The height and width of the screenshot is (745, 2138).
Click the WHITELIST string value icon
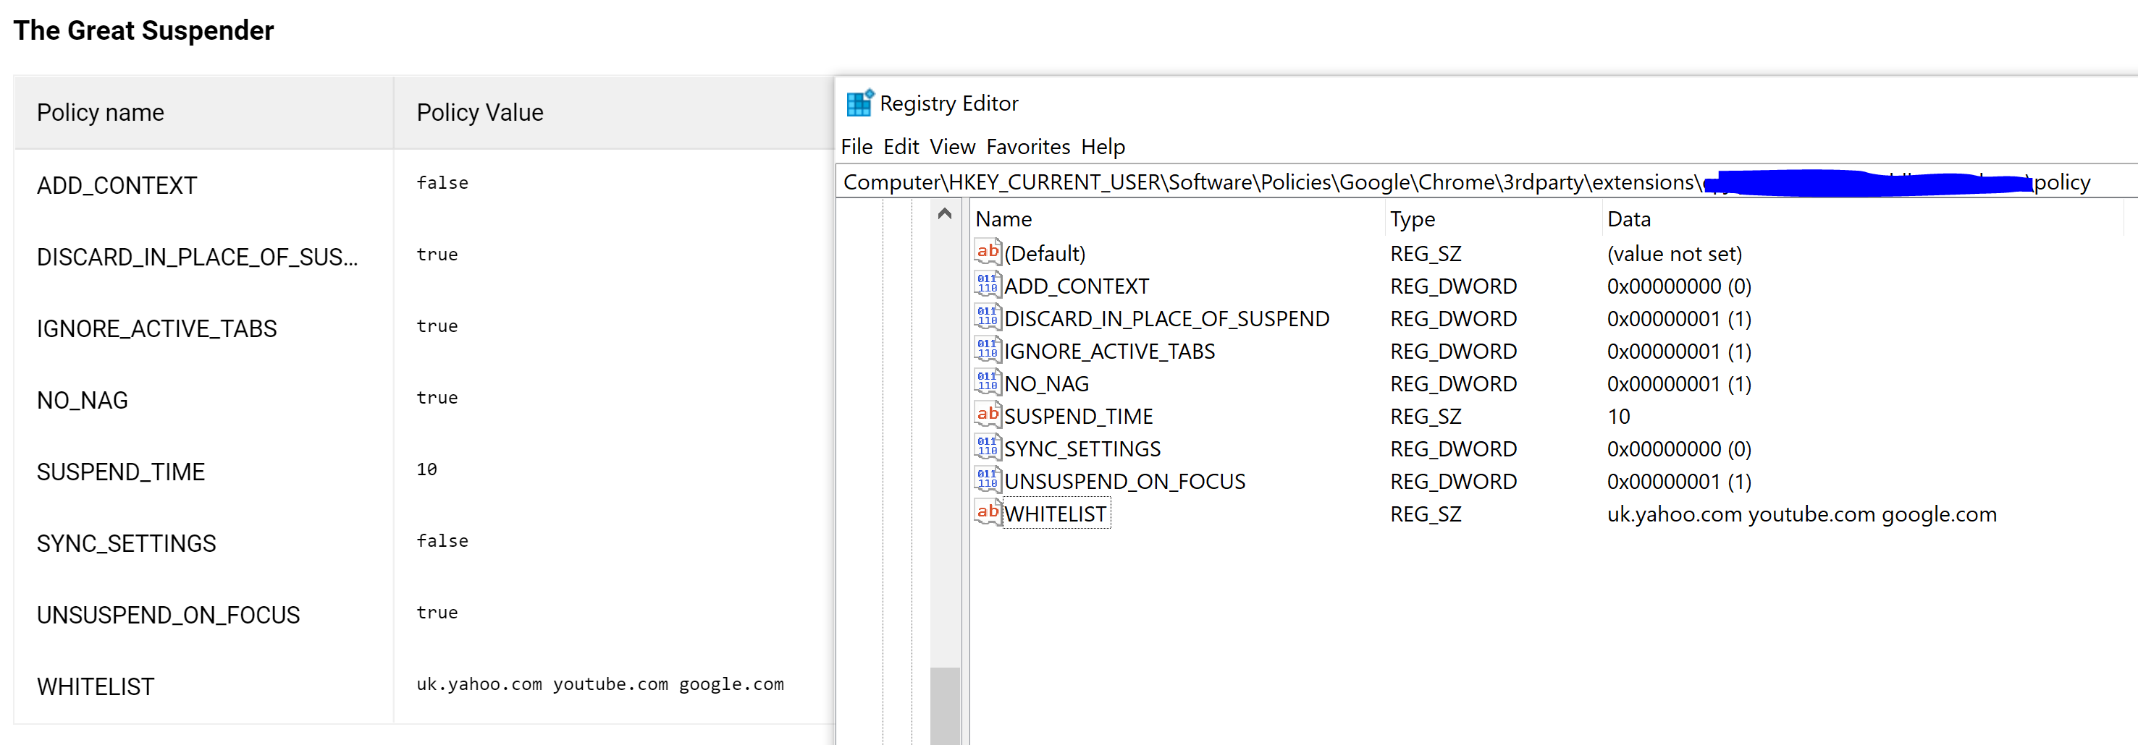tap(987, 512)
